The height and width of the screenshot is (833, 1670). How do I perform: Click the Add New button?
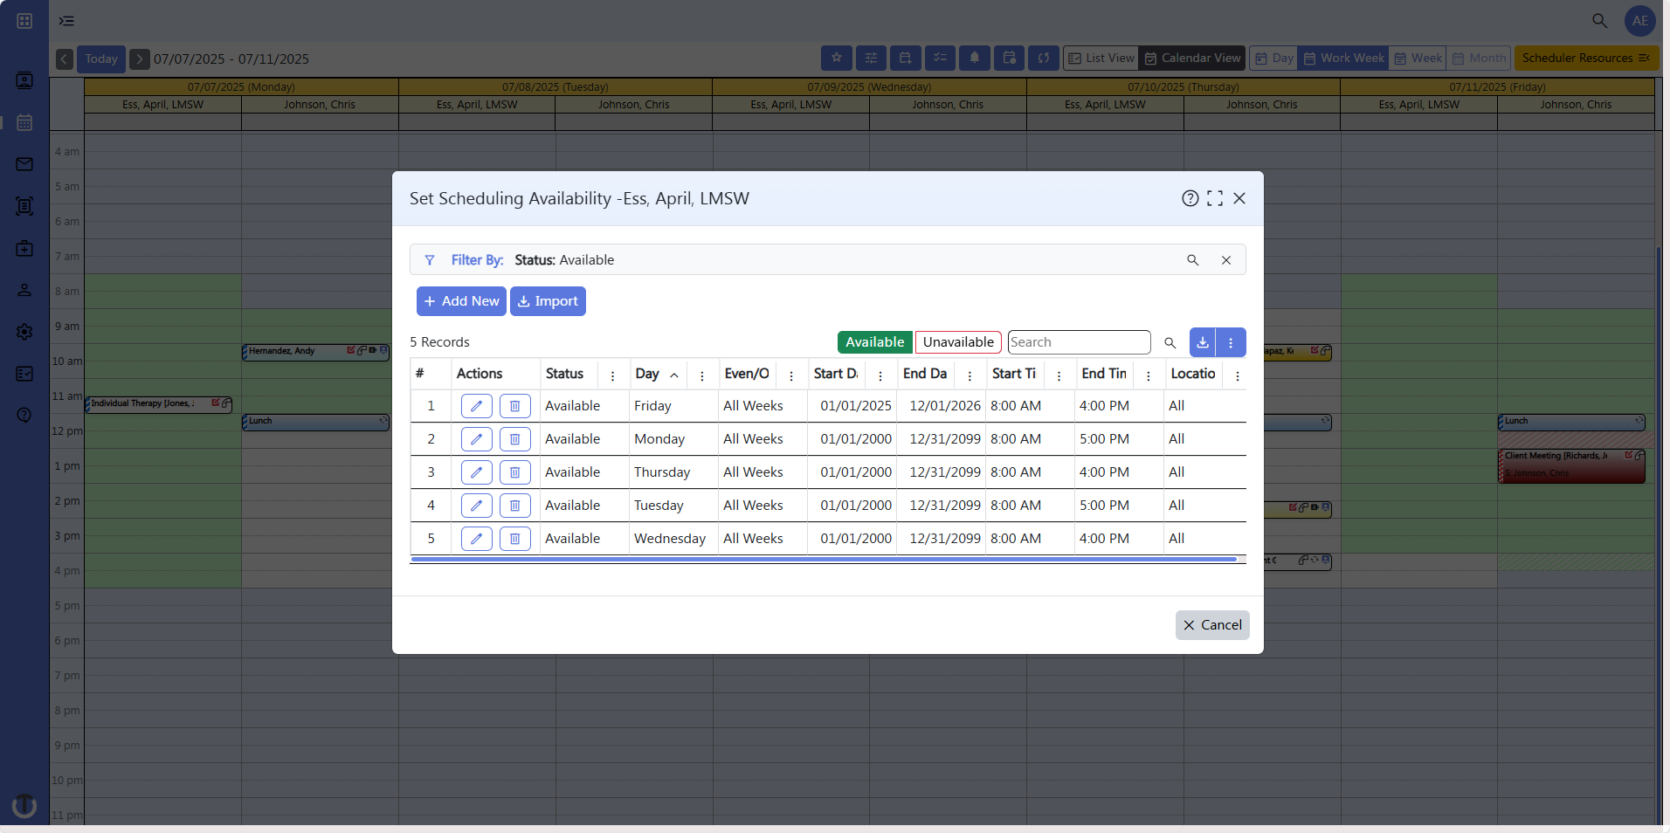(x=461, y=300)
